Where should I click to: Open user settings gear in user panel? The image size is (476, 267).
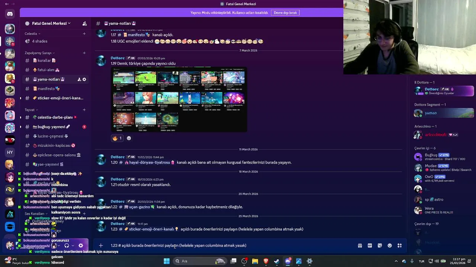(x=81, y=245)
